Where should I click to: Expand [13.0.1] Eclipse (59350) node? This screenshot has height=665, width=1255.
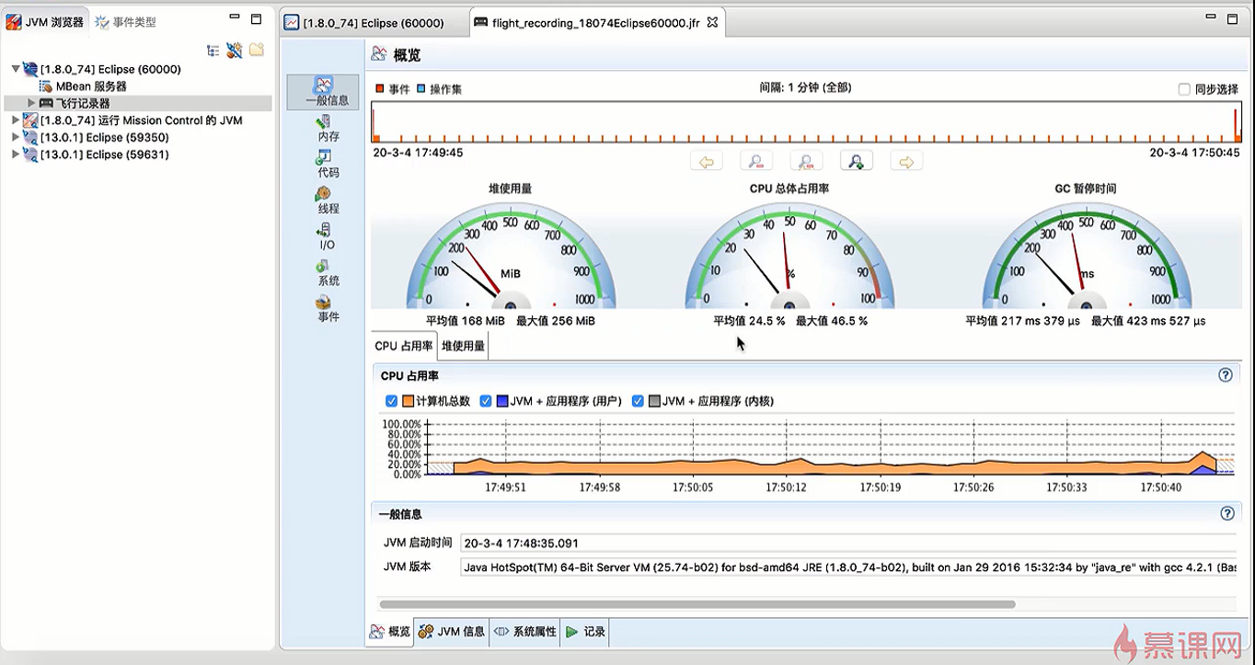[x=15, y=137]
